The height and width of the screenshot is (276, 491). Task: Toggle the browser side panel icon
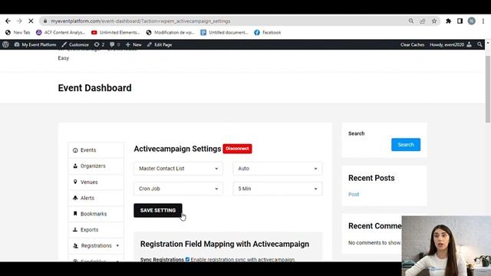460,21
